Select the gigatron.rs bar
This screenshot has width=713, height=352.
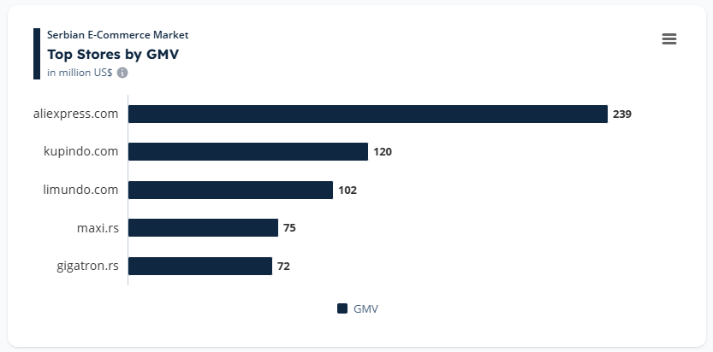click(x=200, y=266)
